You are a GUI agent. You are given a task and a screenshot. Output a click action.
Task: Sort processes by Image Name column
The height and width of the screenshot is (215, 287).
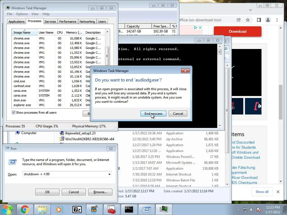[x=24, y=32]
